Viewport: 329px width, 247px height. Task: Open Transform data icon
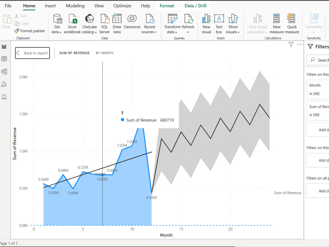pyautogui.click(x=172, y=18)
